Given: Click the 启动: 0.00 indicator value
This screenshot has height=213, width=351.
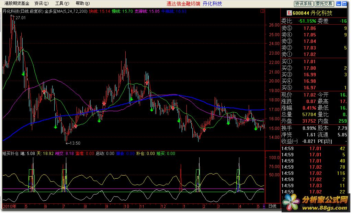Looking at the screenshot, I should pyautogui.click(x=105, y=154).
